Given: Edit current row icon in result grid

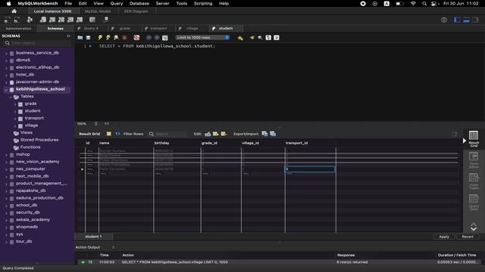Looking at the screenshot, I should click(x=208, y=134).
